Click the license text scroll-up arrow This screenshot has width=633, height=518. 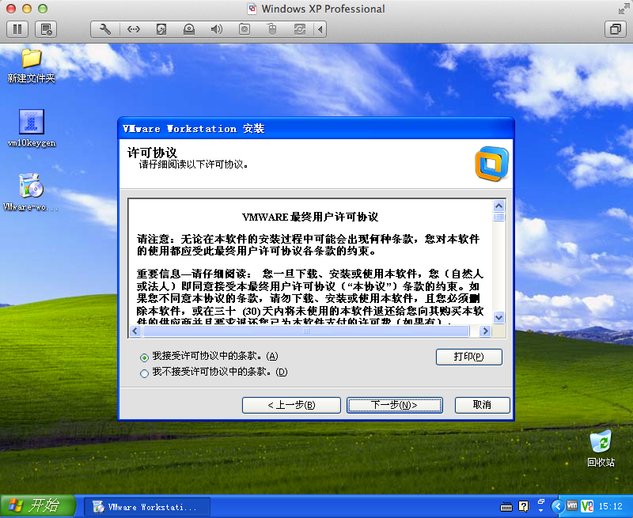499,206
